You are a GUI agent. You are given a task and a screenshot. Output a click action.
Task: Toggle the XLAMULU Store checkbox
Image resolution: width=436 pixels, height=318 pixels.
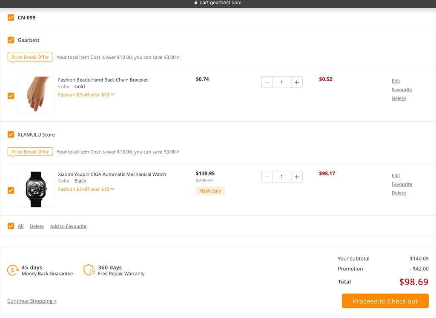(11, 135)
